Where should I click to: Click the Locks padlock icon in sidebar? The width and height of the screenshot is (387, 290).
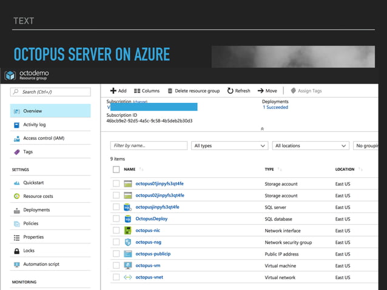(16, 251)
